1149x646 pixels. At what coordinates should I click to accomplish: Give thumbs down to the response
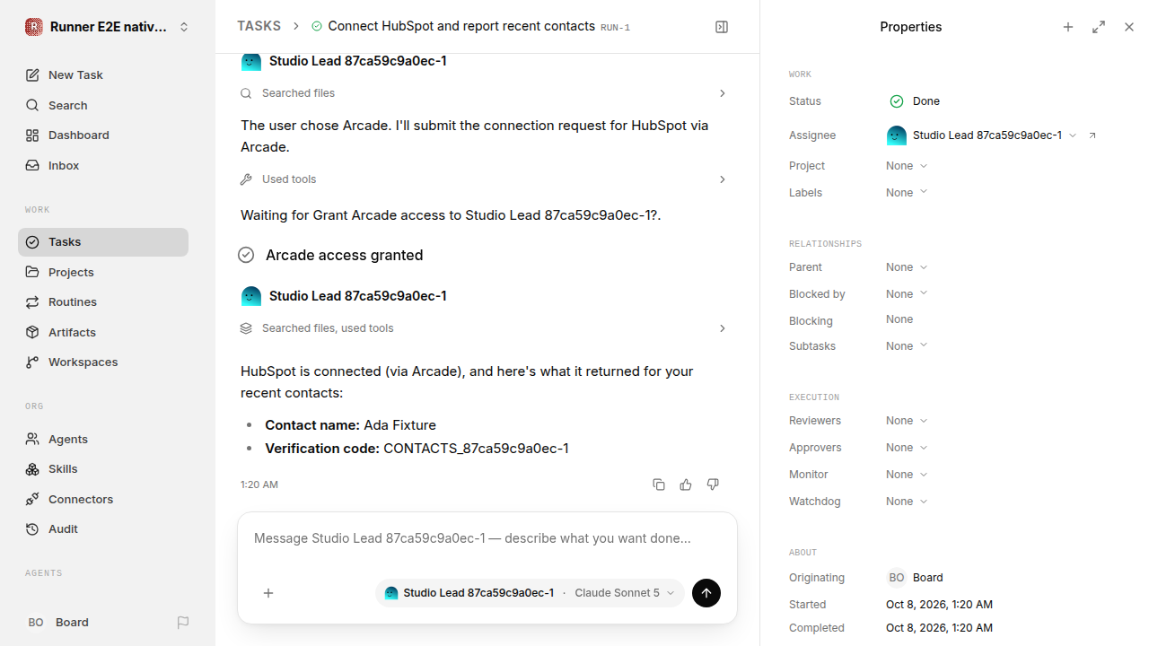point(713,484)
